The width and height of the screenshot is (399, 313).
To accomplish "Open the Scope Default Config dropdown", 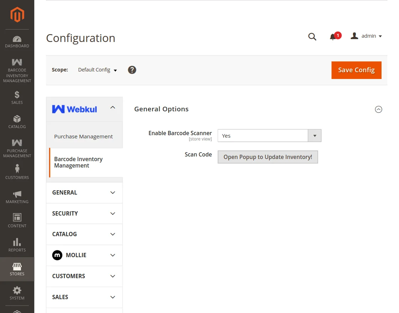I will click(x=97, y=70).
